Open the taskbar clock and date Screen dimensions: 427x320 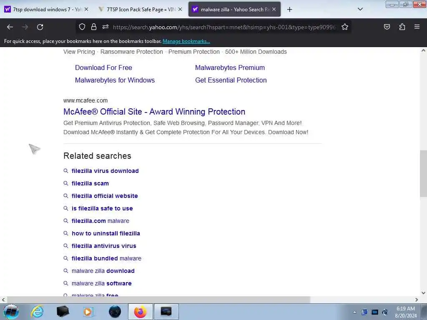(406, 312)
